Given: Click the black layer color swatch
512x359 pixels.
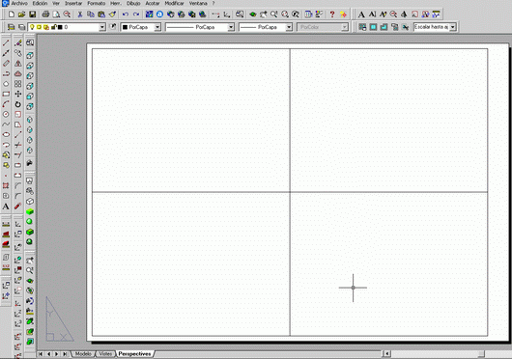Looking at the screenshot, I should [60, 27].
